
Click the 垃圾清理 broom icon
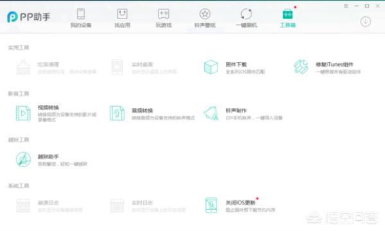(x=23, y=67)
